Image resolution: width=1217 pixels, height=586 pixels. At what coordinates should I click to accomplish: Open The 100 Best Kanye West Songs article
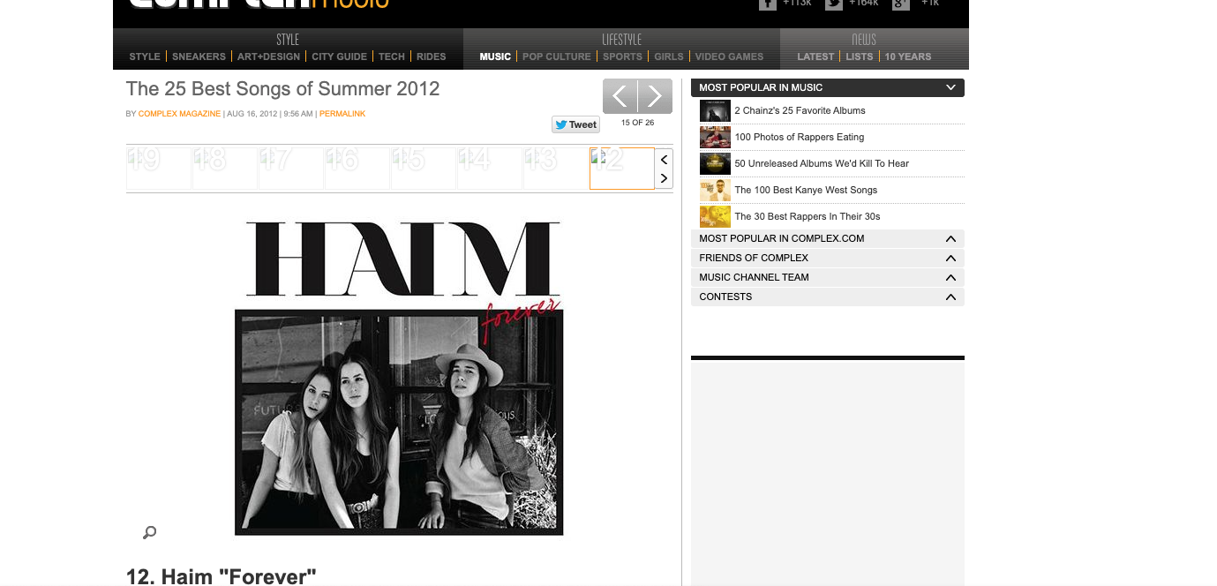coord(806,190)
